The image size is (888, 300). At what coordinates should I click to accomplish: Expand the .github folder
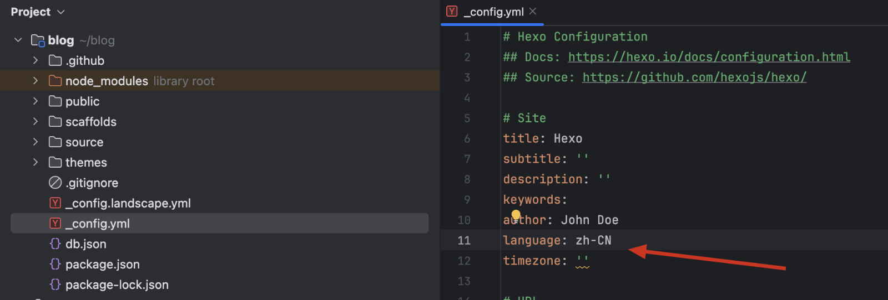point(36,60)
